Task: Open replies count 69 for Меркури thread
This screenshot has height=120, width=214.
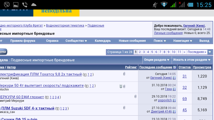Action: (x=185, y=98)
